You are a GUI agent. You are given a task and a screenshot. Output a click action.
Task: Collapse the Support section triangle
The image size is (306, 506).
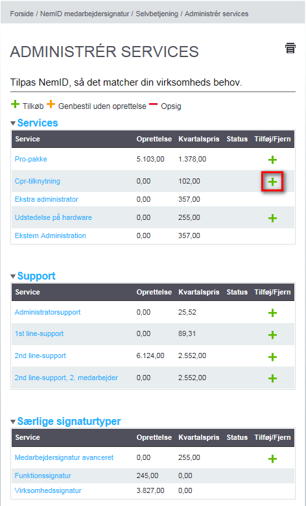13,276
